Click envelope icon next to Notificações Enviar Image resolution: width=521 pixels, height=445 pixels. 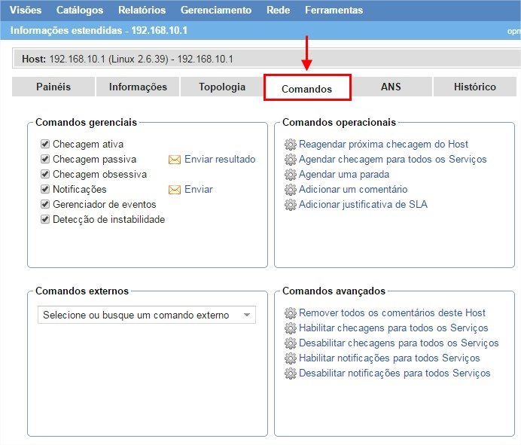tap(175, 190)
